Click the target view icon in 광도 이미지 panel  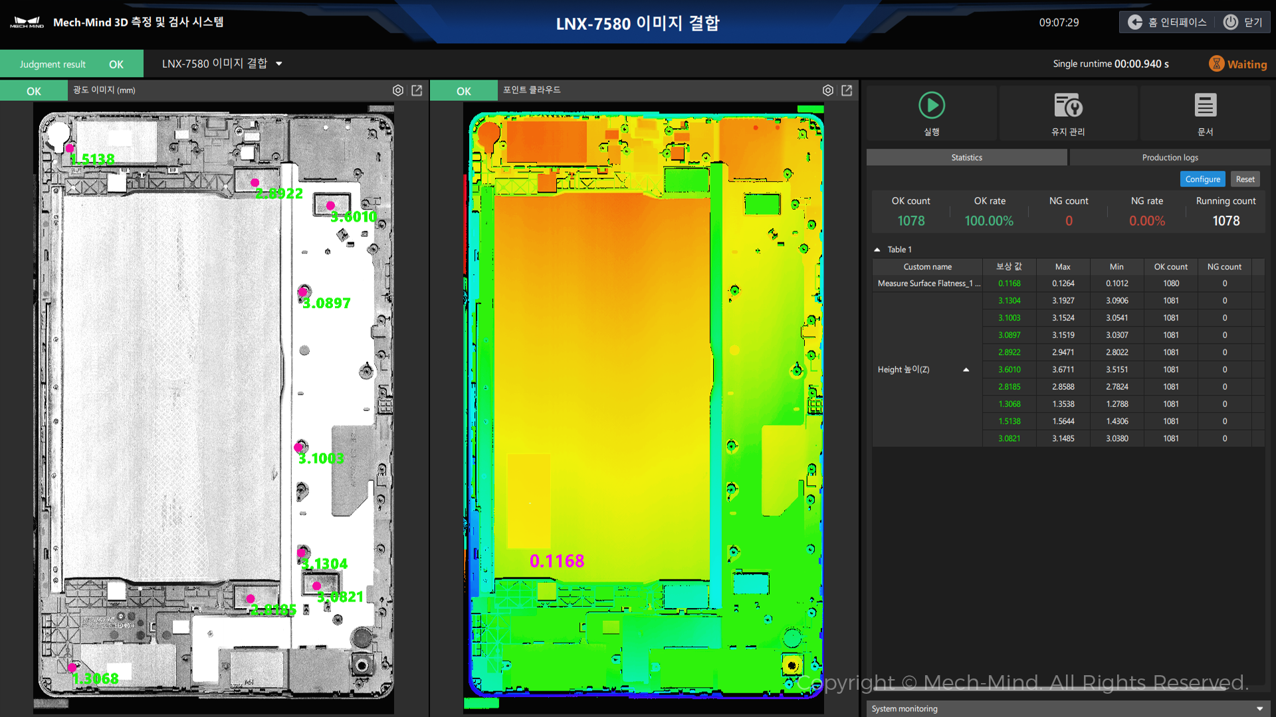pos(398,90)
